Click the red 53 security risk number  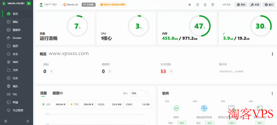(x=163, y=71)
